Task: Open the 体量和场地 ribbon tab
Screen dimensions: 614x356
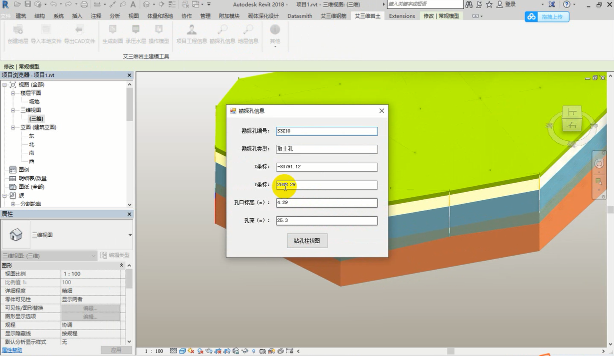Action: click(160, 16)
